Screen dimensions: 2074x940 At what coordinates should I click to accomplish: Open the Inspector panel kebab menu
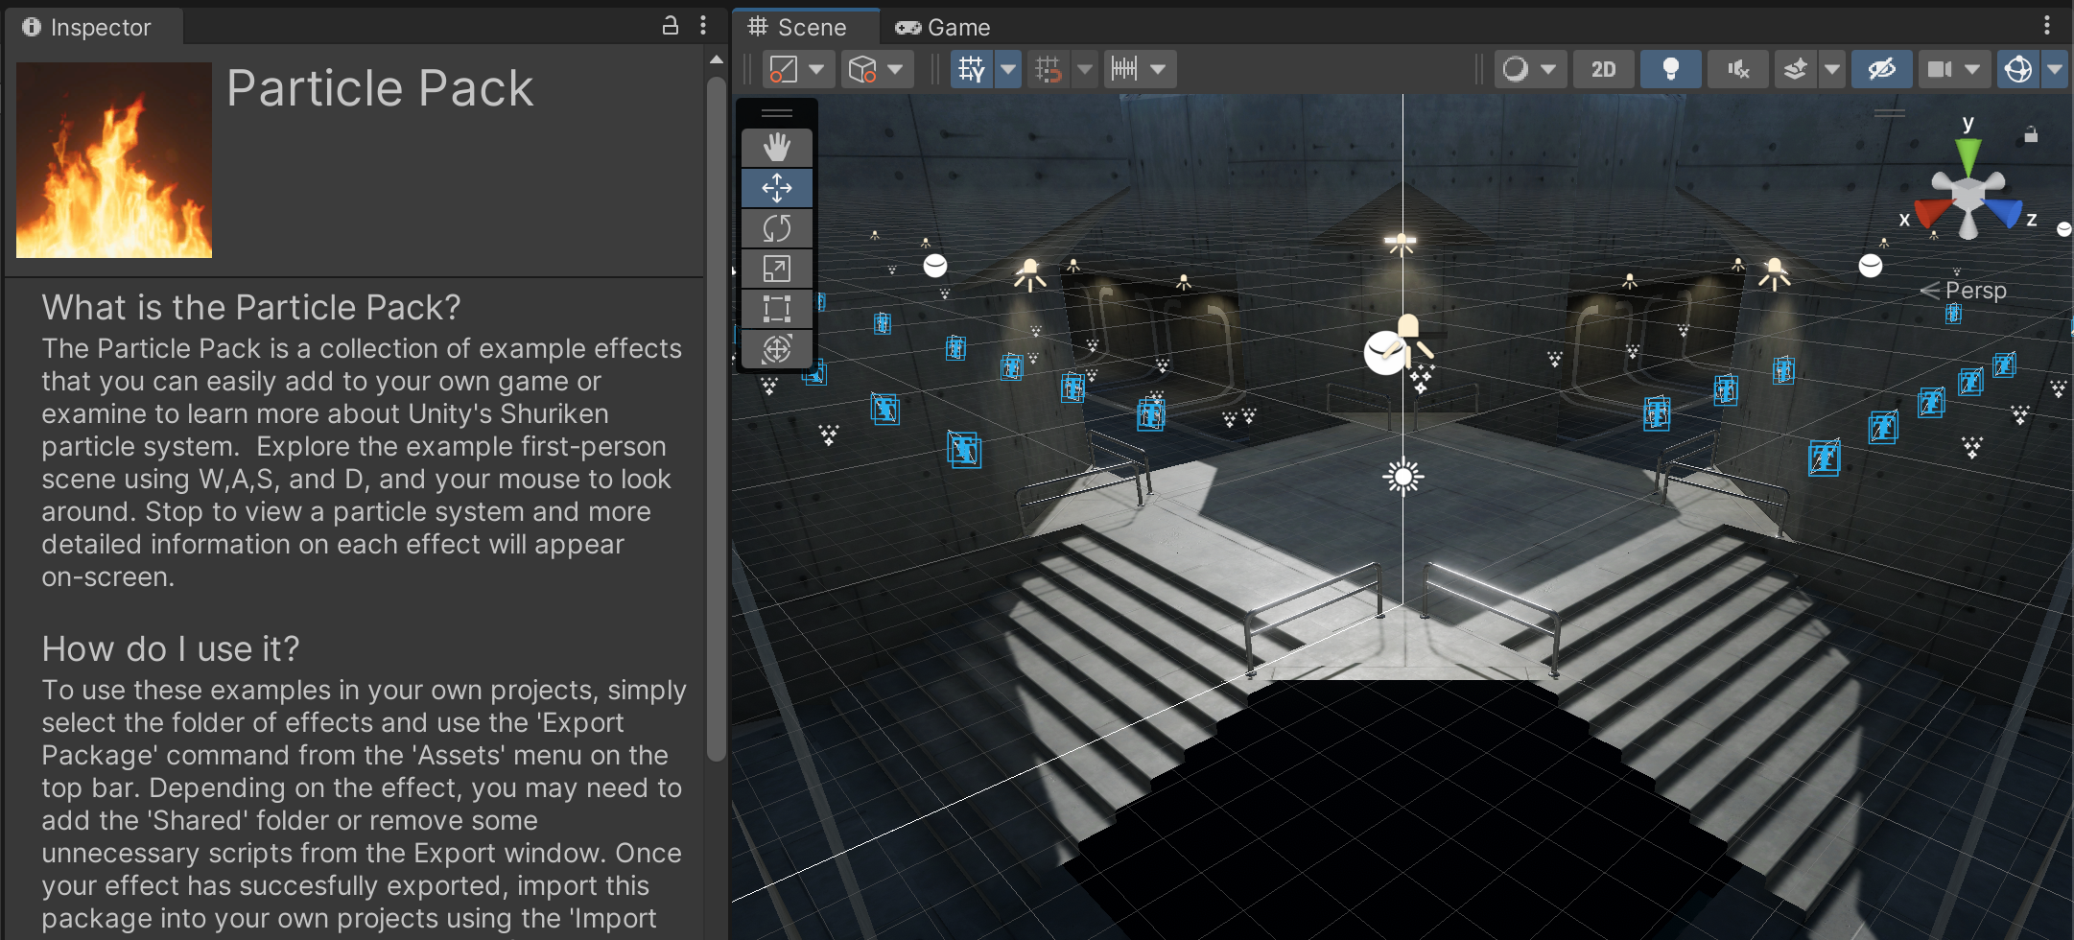[703, 26]
